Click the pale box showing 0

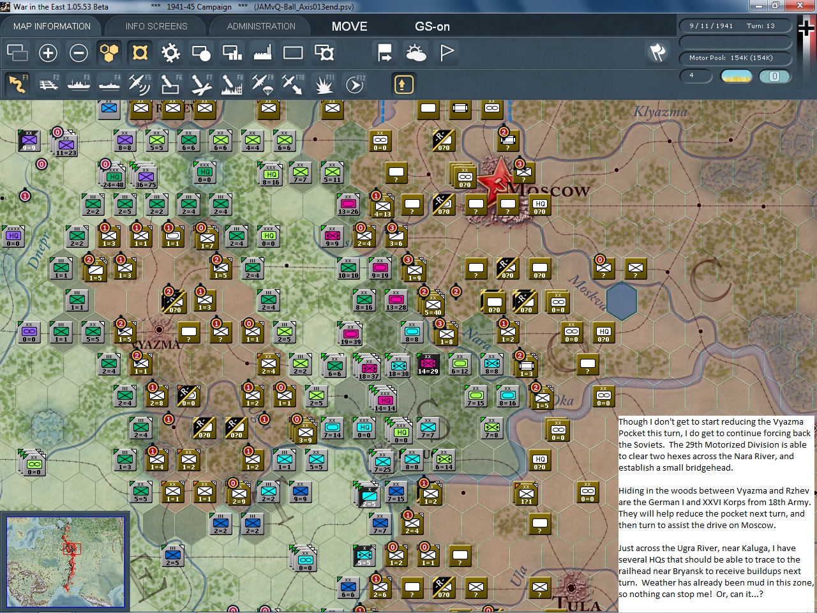coord(774,76)
